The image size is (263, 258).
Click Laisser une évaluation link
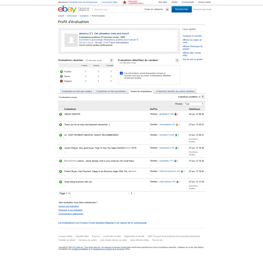68,206
